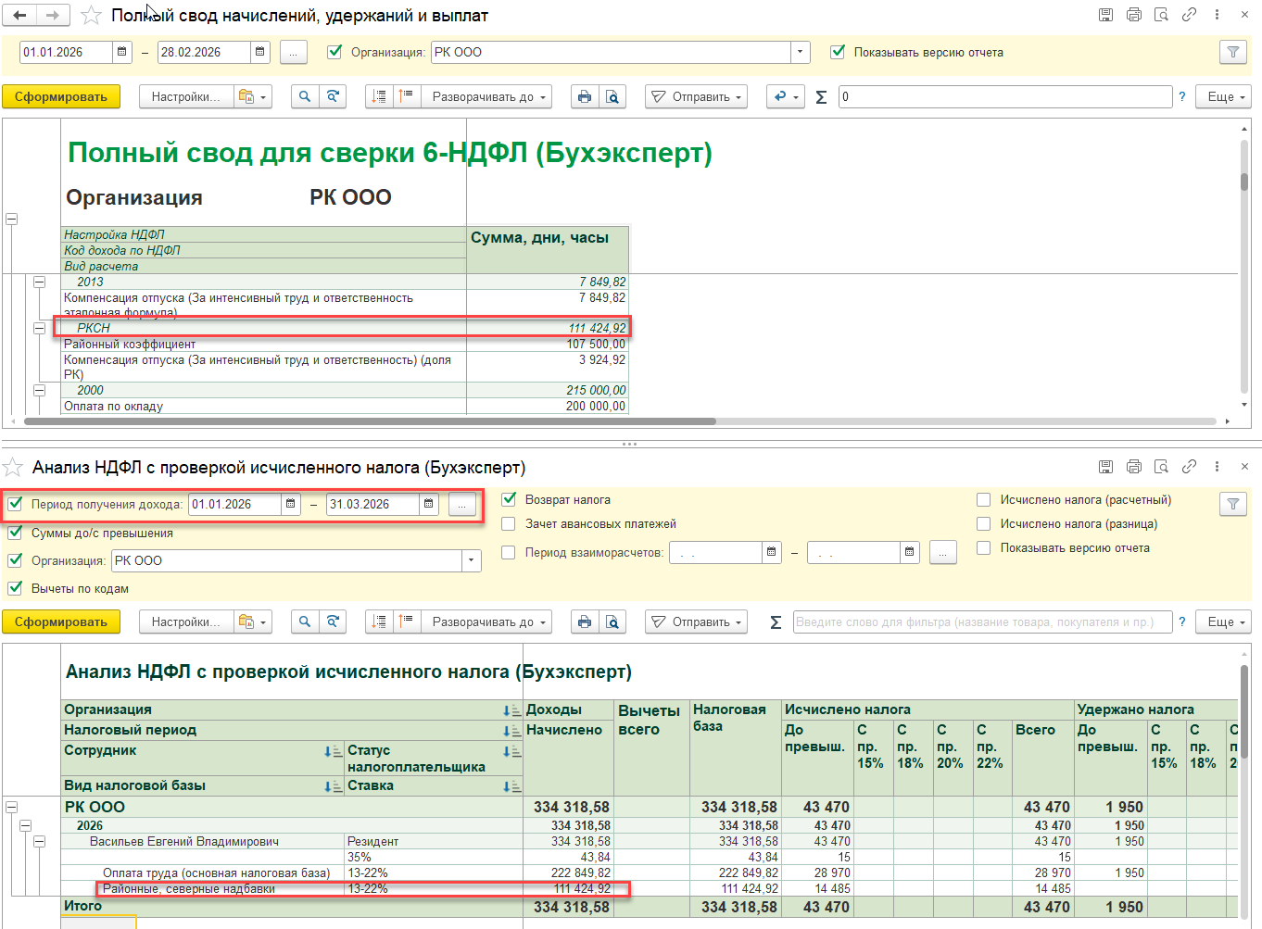The height and width of the screenshot is (929, 1262).
Task: Click the sum sigma icon in upper toolbar
Action: pyautogui.click(x=821, y=97)
